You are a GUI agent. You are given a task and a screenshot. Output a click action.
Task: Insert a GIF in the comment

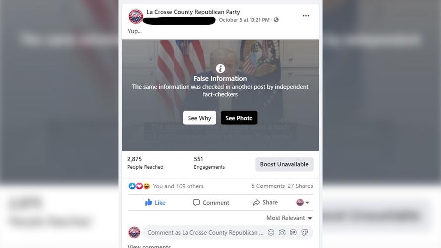click(x=293, y=232)
